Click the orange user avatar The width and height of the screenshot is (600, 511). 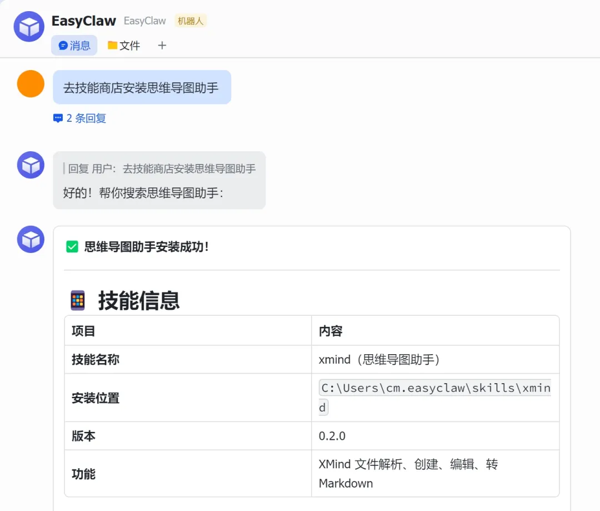pos(31,84)
